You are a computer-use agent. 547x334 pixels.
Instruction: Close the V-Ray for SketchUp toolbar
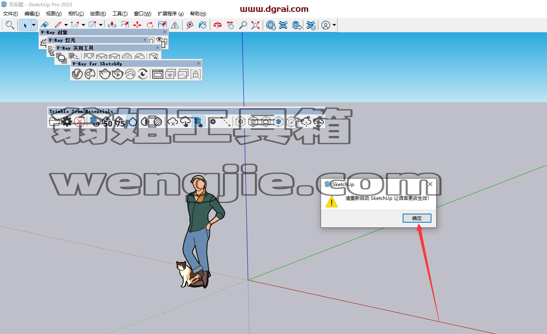198,63
